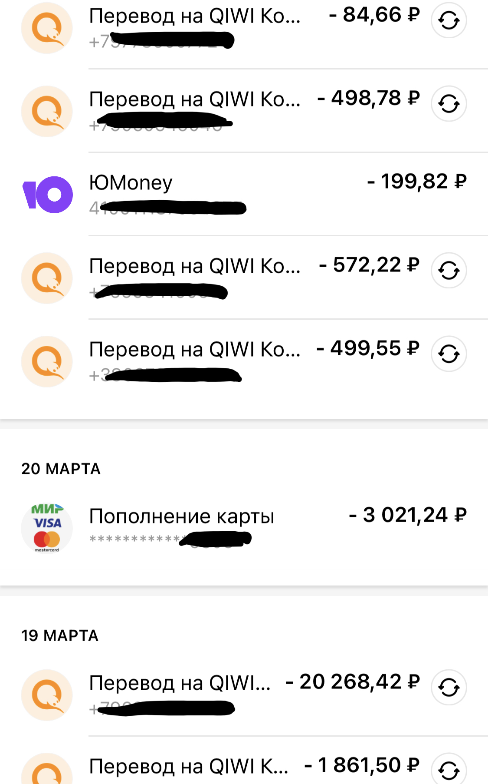Tap the 3 021,24 ₽ amount
488x784 pixels.
pos(408,515)
